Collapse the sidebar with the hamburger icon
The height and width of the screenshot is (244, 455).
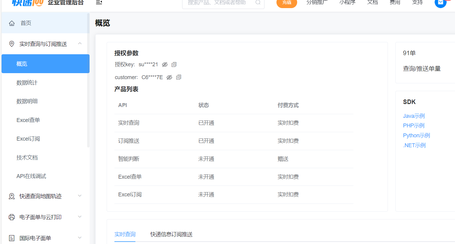pyautogui.click(x=99, y=2)
